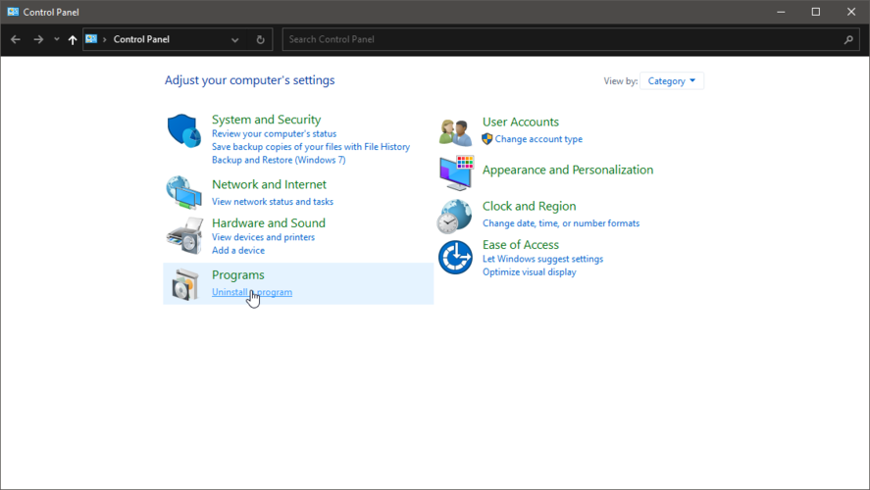
Task: Select the Programs category icon
Action: coord(183,284)
